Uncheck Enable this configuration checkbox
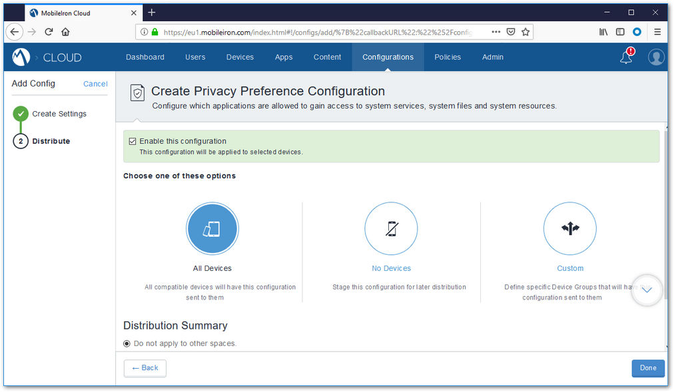The image size is (674, 392). click(x=133, y=141)
